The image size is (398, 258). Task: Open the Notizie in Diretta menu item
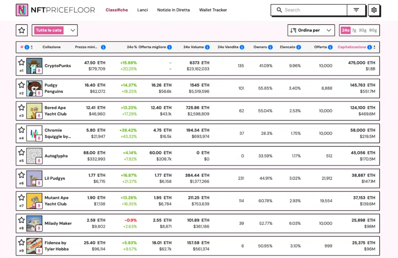[173, 10]
